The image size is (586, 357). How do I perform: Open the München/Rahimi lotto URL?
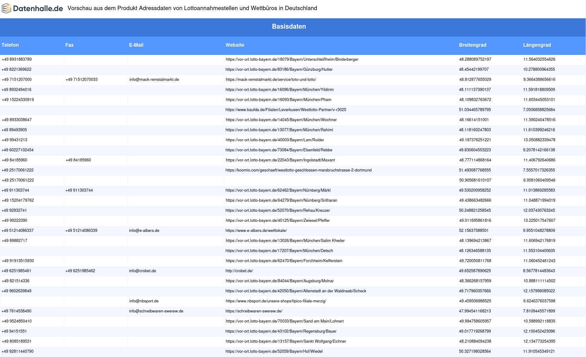(x=279, y=130)
